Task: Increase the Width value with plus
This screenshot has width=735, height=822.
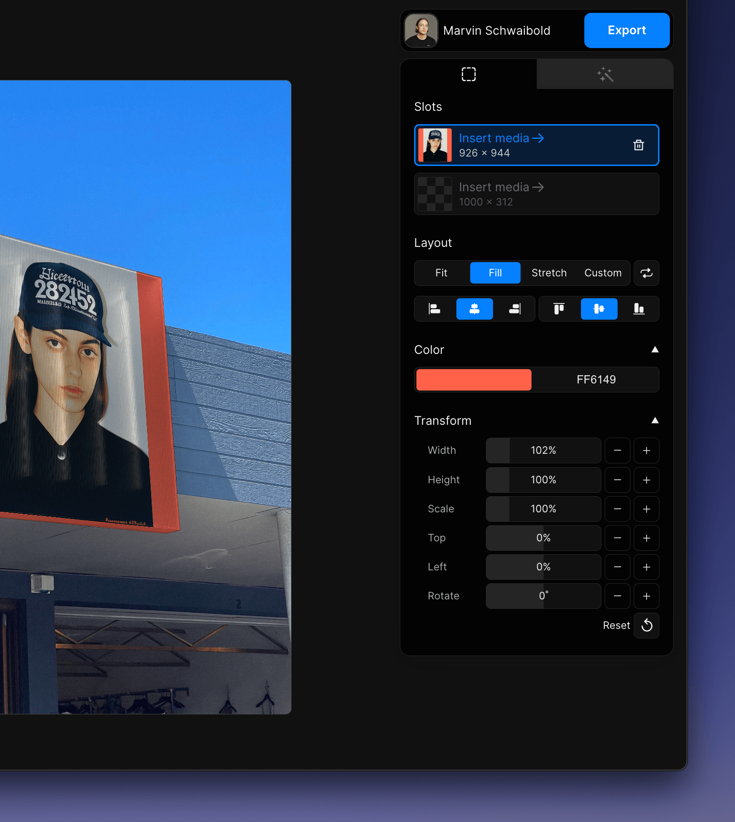Action: (x=646, y=450)
